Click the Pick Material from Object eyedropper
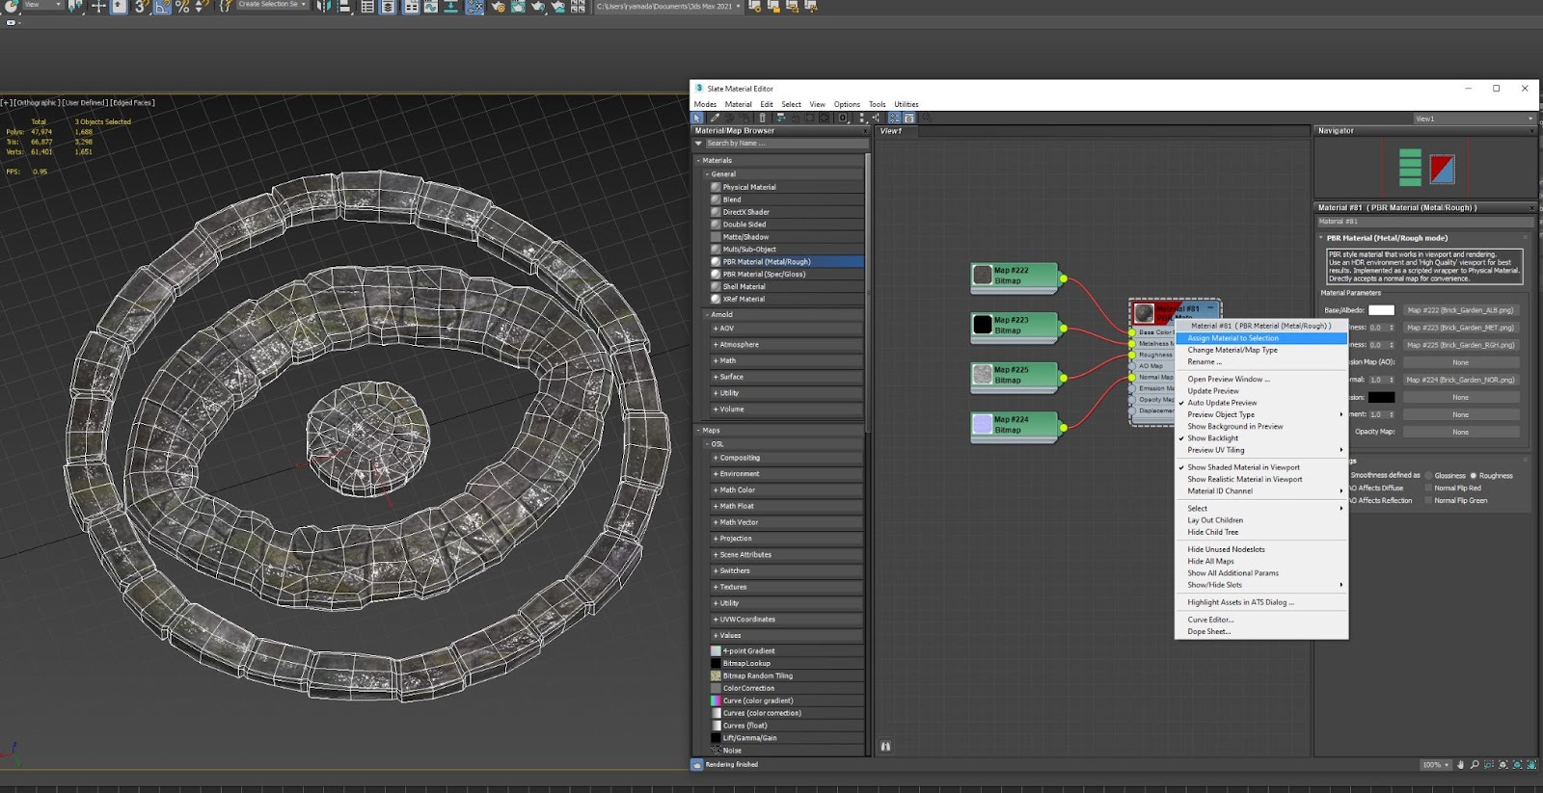Image resolution: width=1543 pixels, height=793 pixels. [715, 118]
